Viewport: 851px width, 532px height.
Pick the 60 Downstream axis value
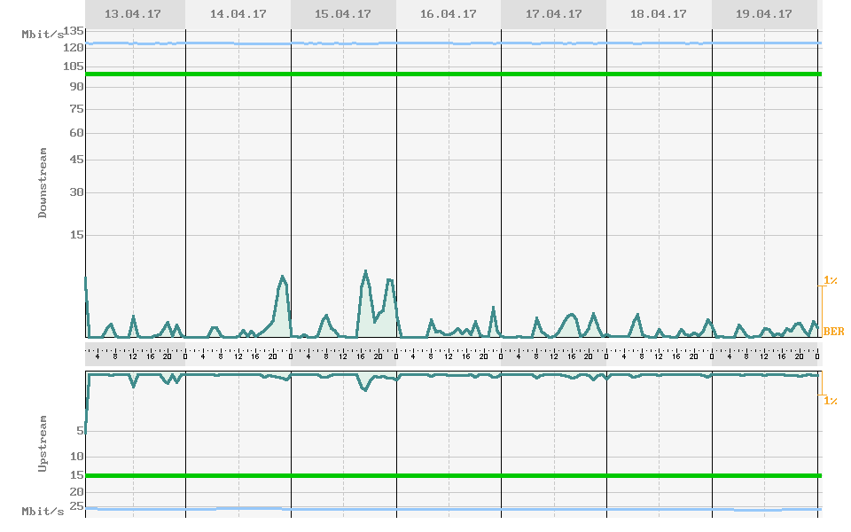click(x=77, y=133)
